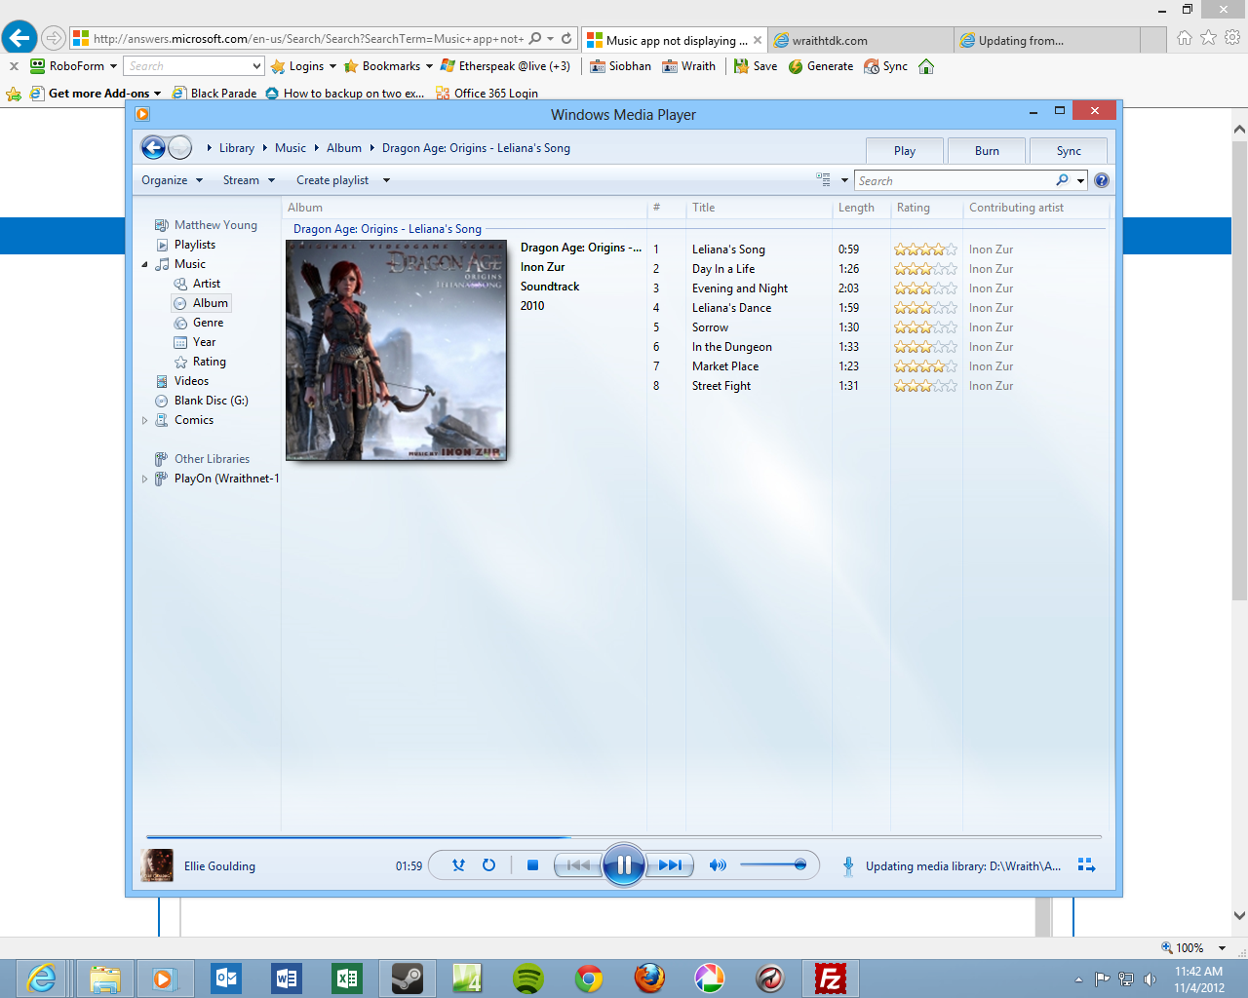Click the search magnifier icon in media player
The height and width of the screenshot is (998, 1248).
click(1062, 180)
